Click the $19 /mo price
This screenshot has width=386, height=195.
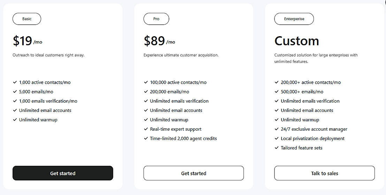click(27, 41)
